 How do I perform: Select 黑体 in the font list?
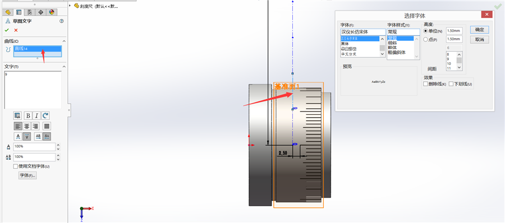tap(345, 44)
